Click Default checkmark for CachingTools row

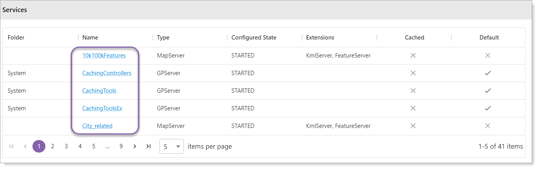[x=488, y=91]
